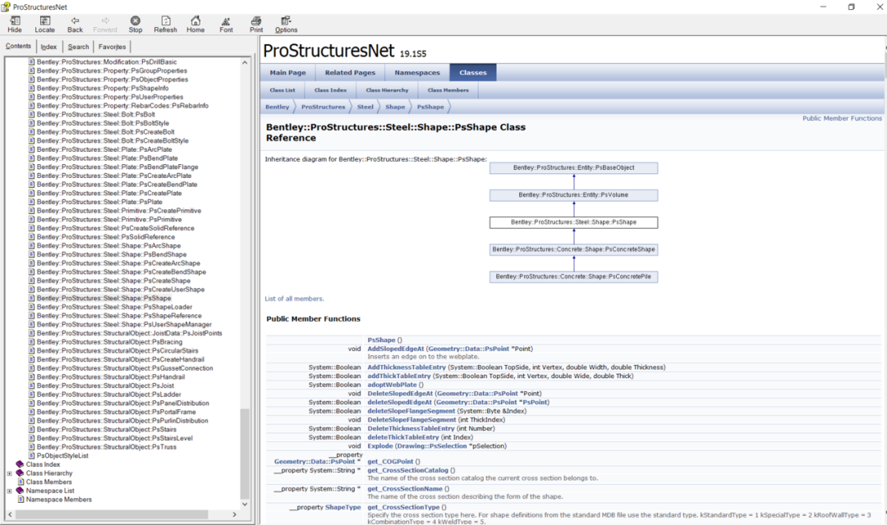Click contents pane scroll up arrow
887x525 pixels.
[245, 62]
